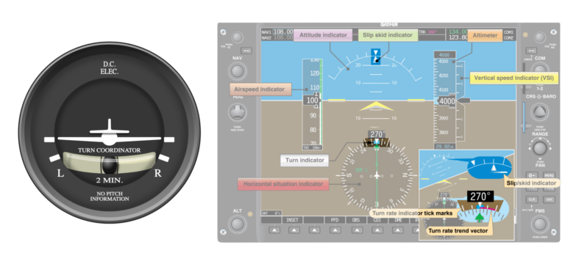Click the CRS/BARO knob
The width and height of the screenshot is (565, 264).
click(539, 112)
